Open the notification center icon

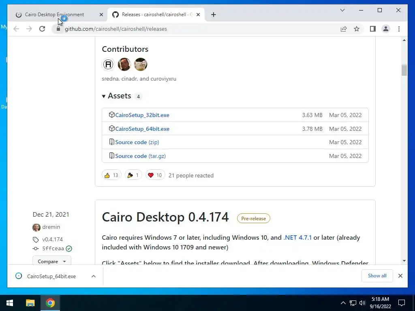point(402,303)
